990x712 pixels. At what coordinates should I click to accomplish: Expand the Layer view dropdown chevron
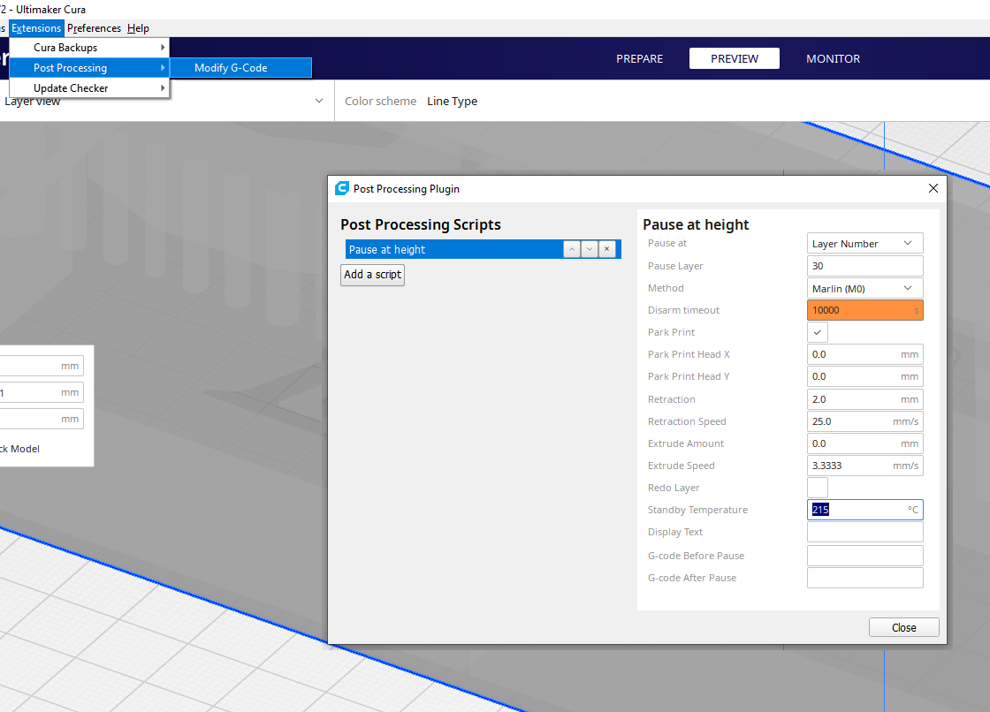click(x=319, y=101)
